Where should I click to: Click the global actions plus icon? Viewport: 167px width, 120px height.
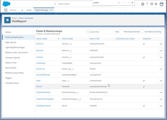(x=143, y=4)
